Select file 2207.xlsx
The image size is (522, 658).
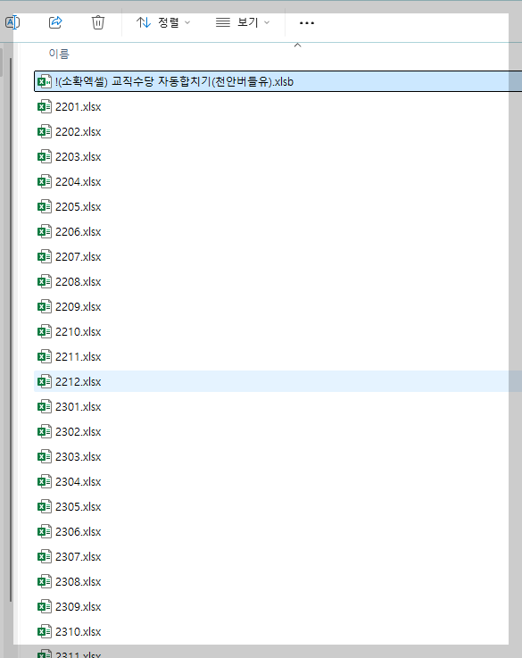pos(78,257)
